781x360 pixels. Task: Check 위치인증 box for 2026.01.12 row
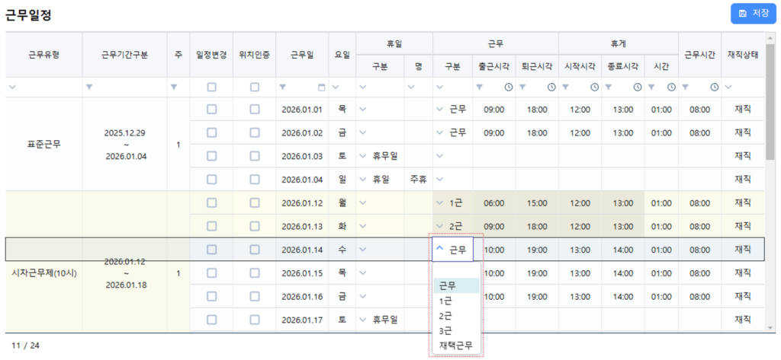255,203
